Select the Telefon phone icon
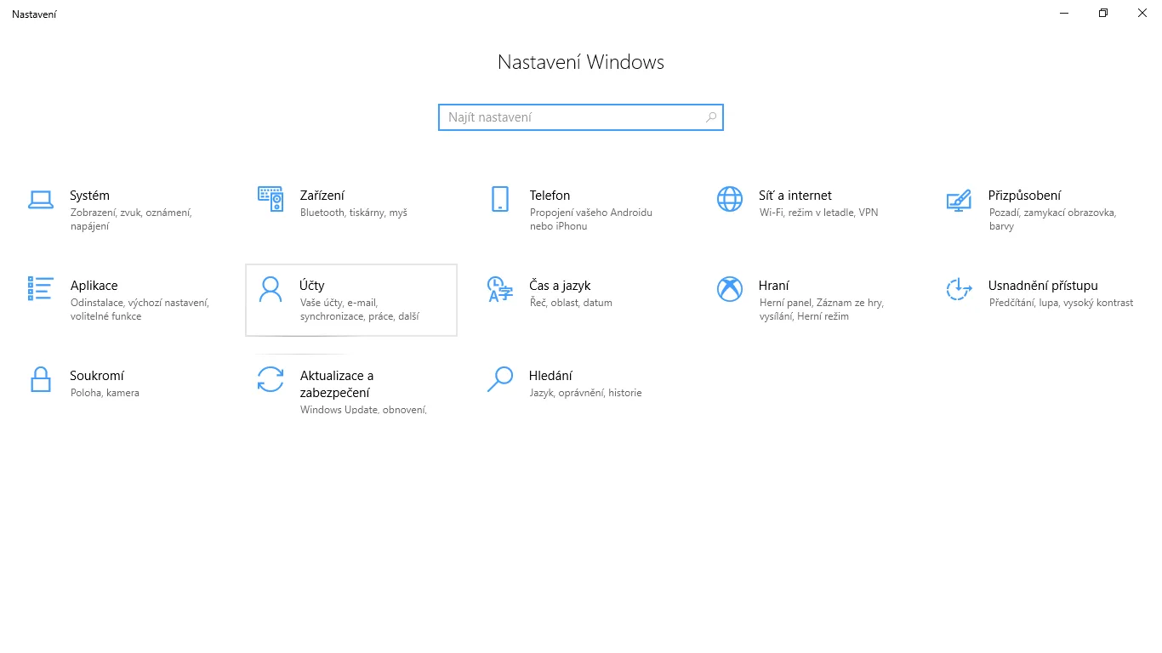The width and height of the screenshot is (1162, 653). tap(500, 199)
